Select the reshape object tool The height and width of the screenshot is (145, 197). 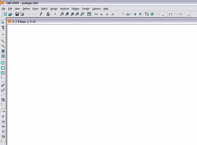3,28
